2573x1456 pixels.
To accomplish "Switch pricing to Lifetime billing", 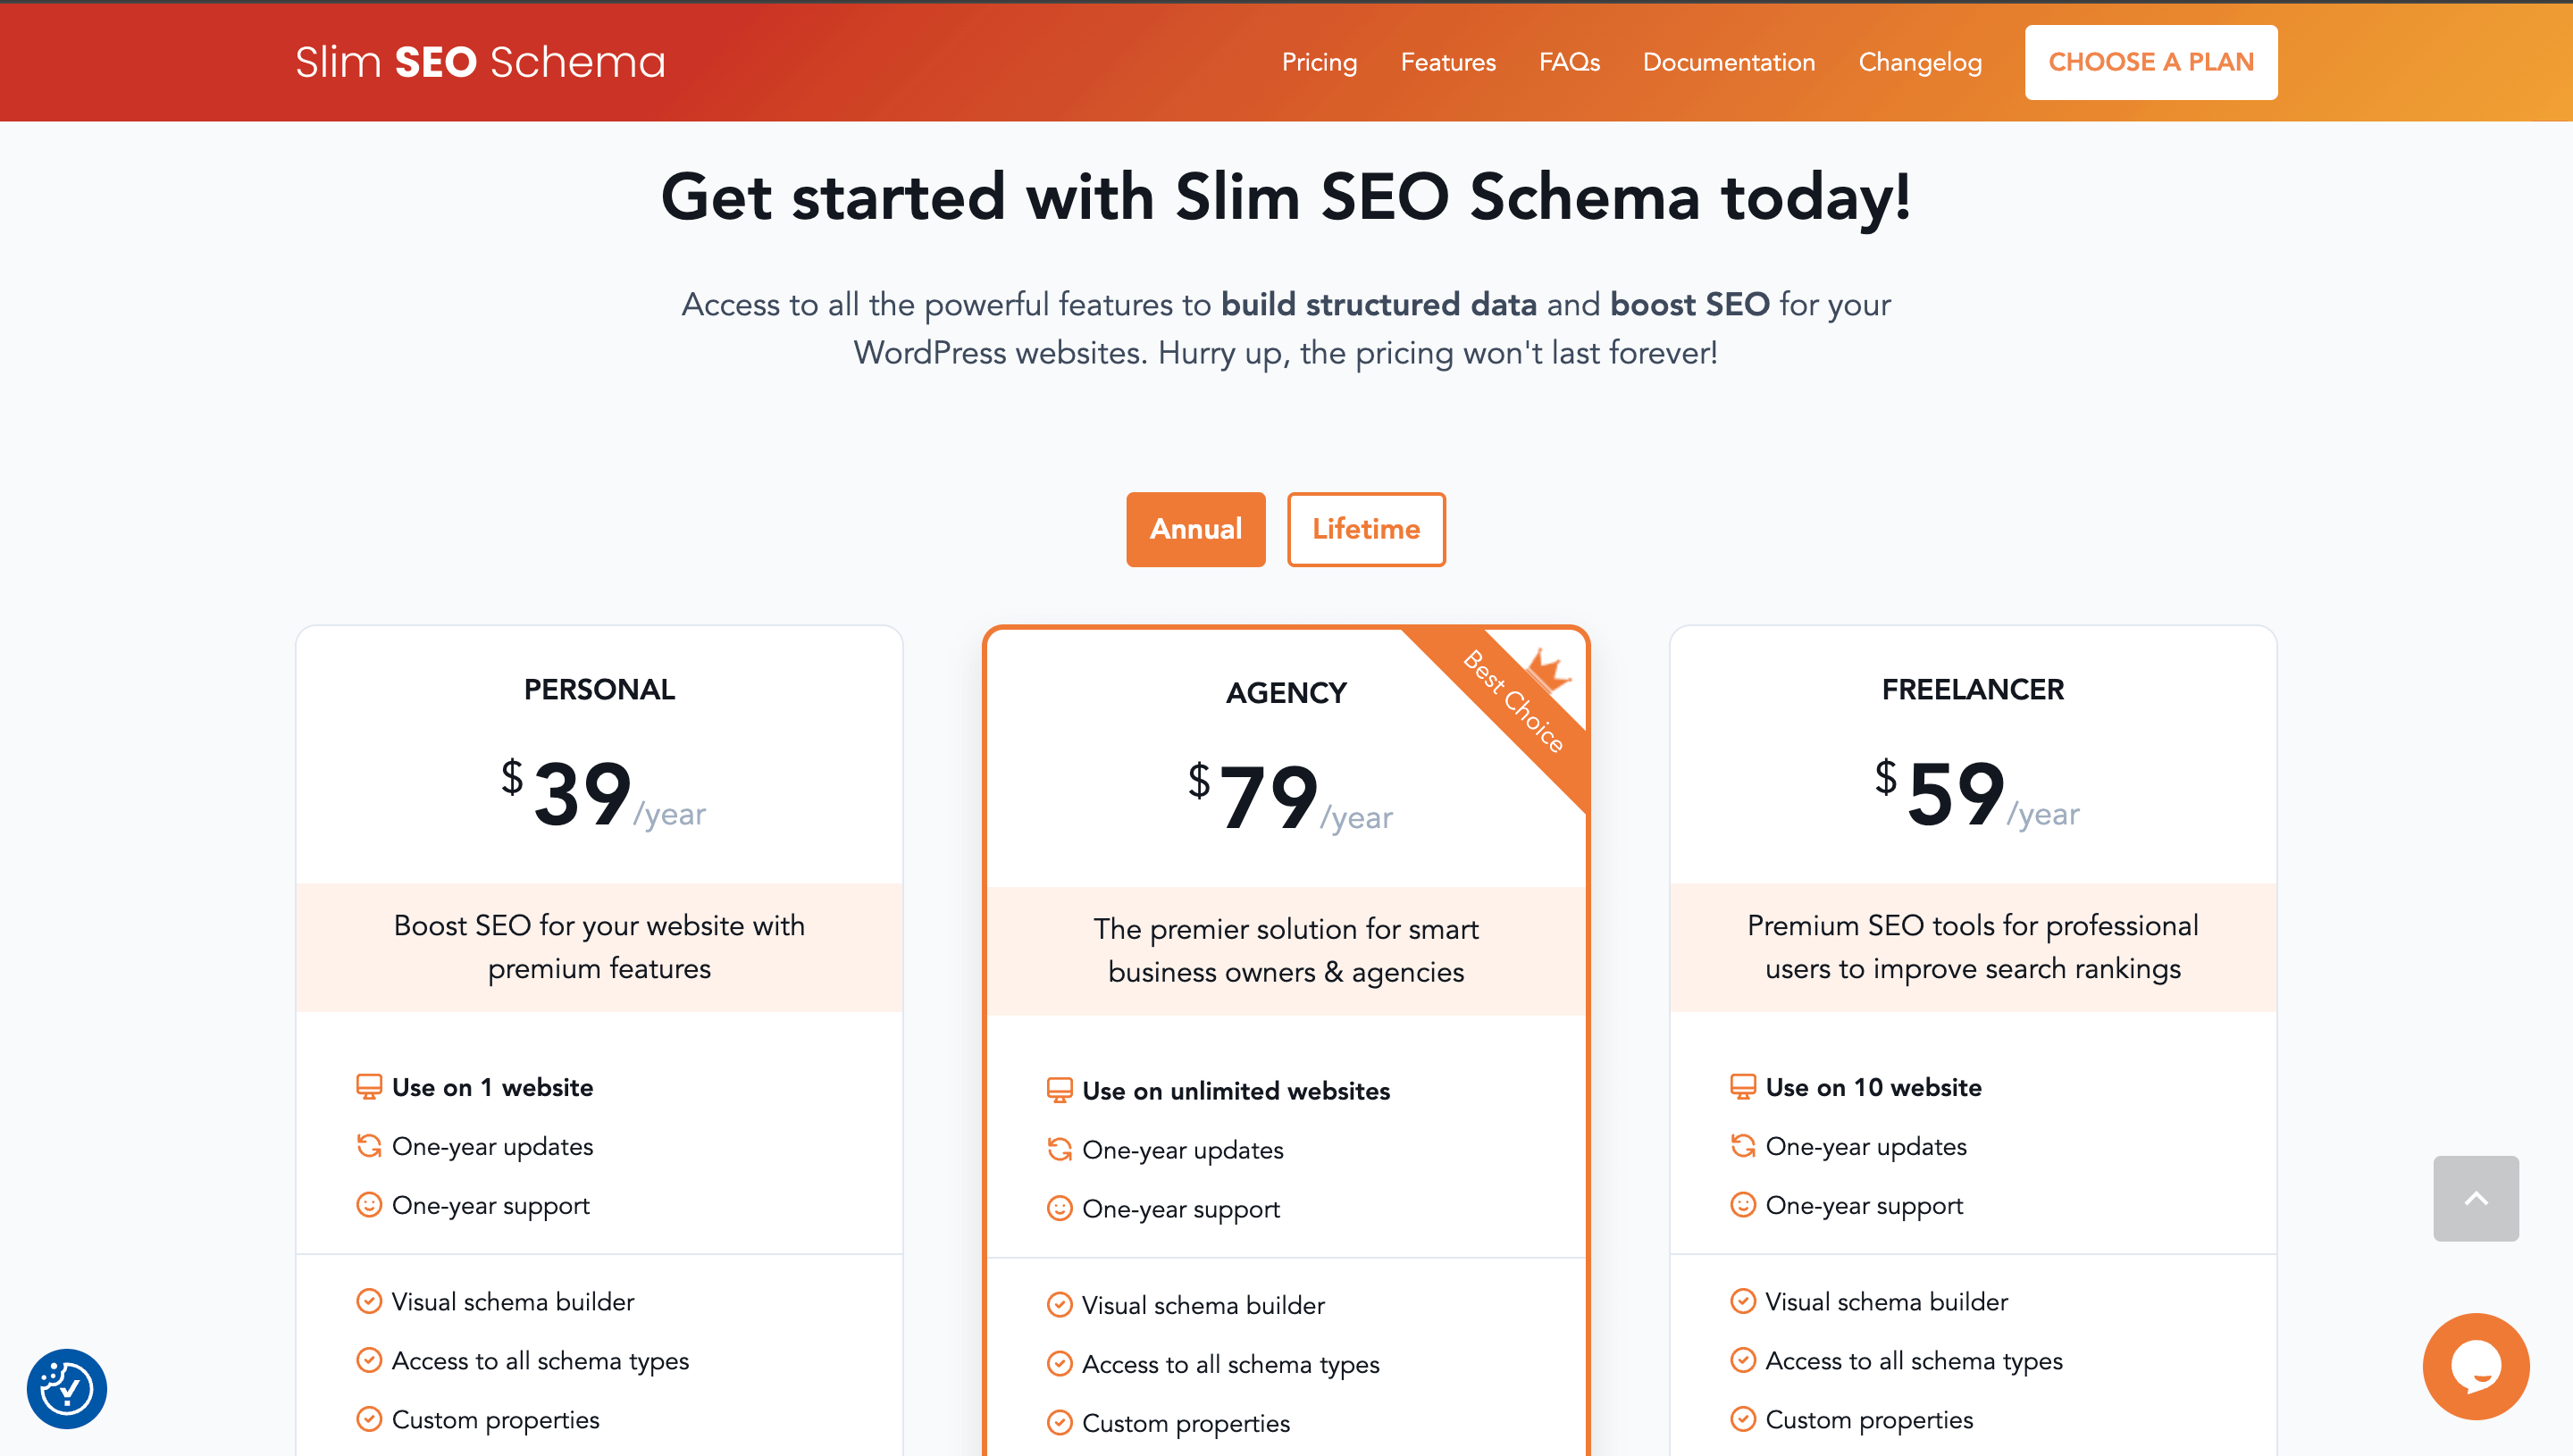I will (1365, 529).
